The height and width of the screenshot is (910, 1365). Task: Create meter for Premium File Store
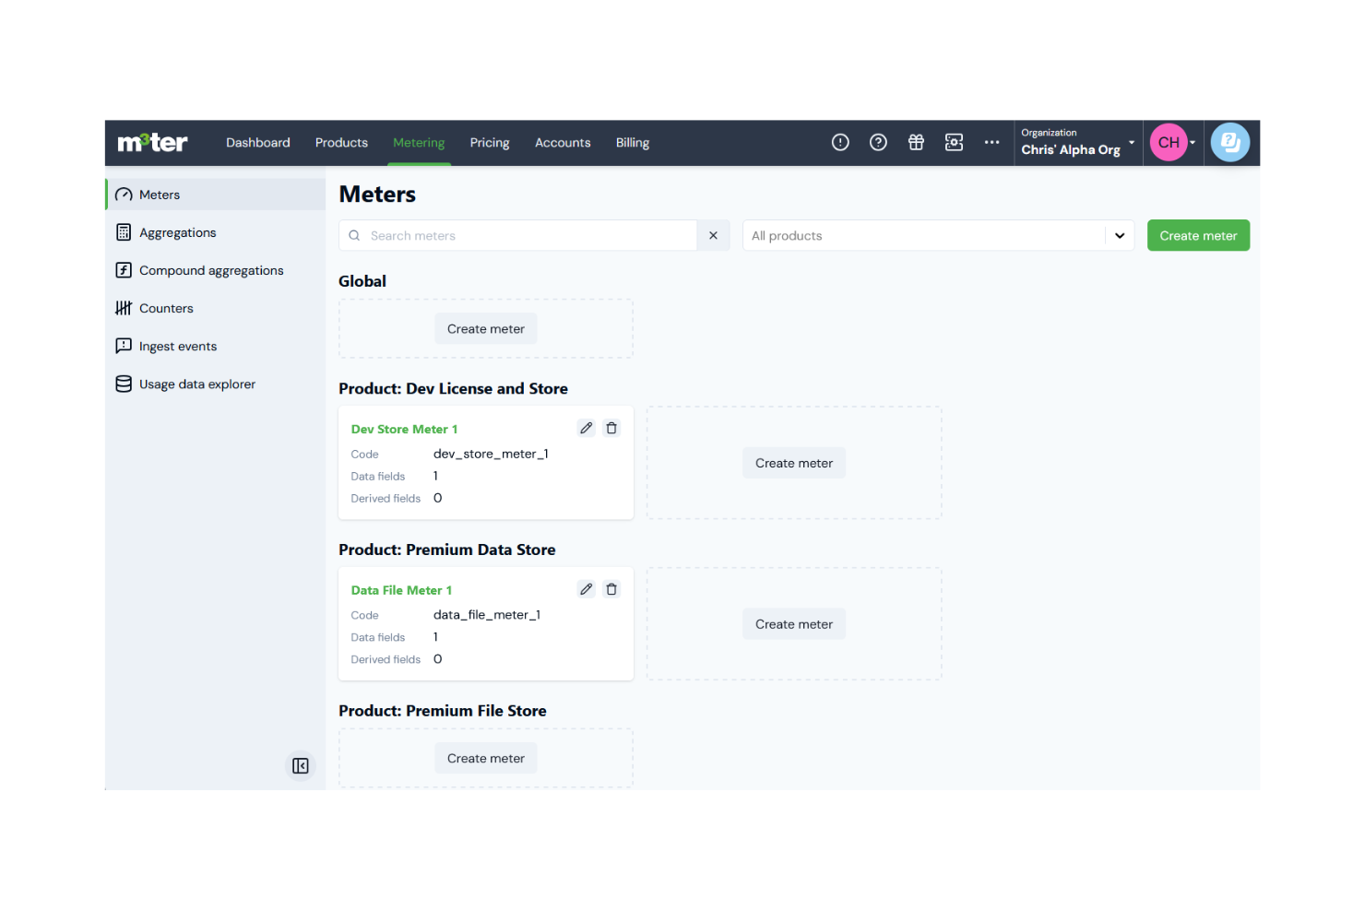(486, 758)
